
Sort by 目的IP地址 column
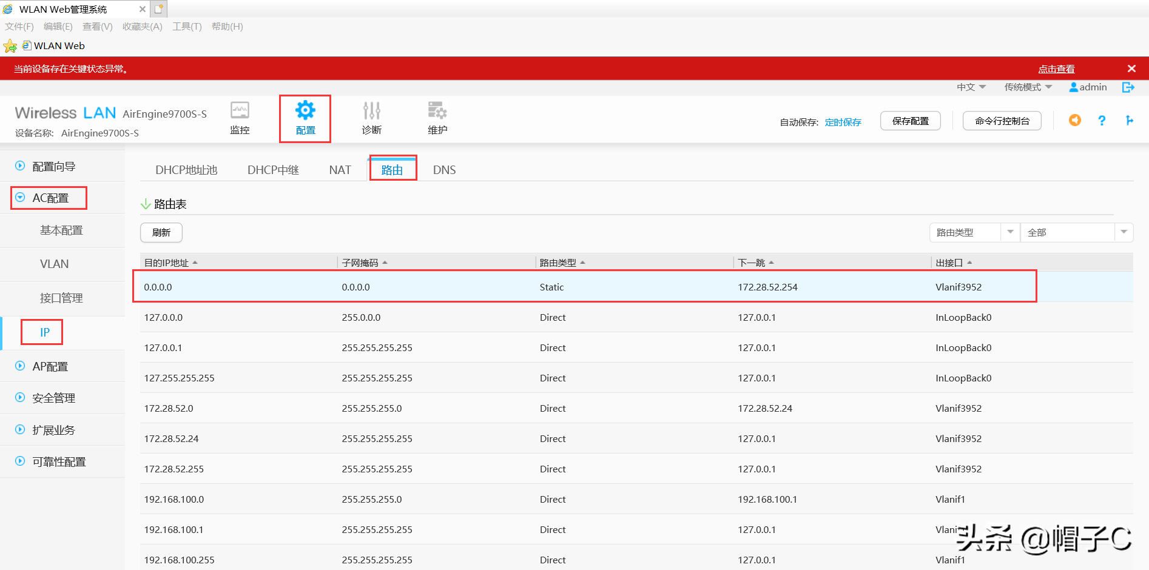tap(170, 263)
